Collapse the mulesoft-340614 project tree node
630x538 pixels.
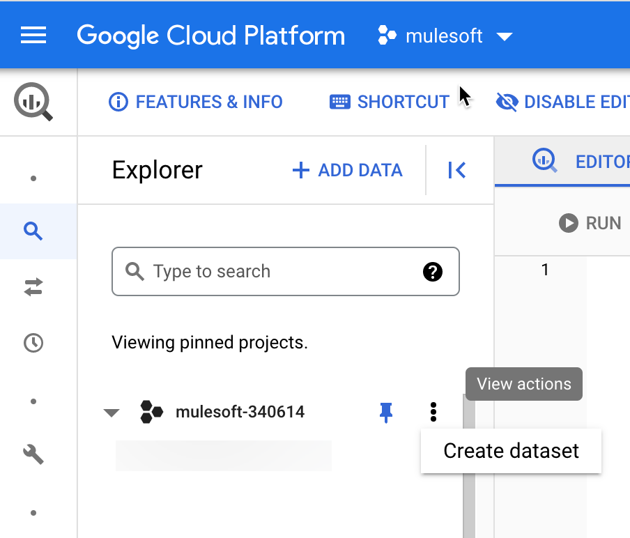point(112,413)
